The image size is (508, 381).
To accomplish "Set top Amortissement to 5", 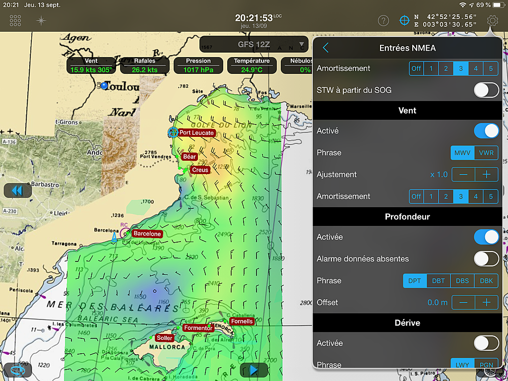I will pyautogui.click(x=491, y=68).
